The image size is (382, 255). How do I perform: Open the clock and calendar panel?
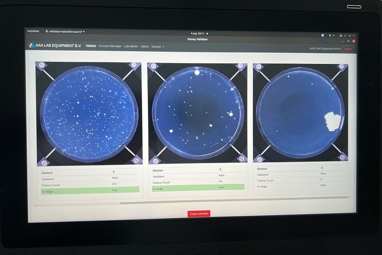(198, 33)
